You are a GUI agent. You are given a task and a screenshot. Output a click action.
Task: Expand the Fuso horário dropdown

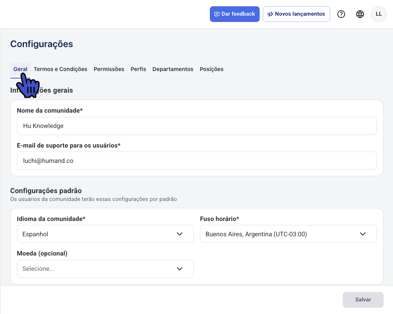point(288,234)
